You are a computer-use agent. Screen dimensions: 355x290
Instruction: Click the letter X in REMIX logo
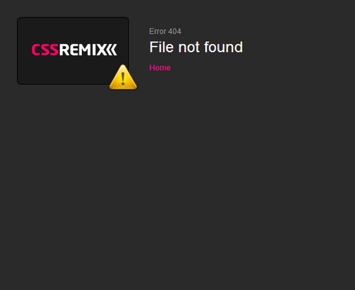pos(101,50)
